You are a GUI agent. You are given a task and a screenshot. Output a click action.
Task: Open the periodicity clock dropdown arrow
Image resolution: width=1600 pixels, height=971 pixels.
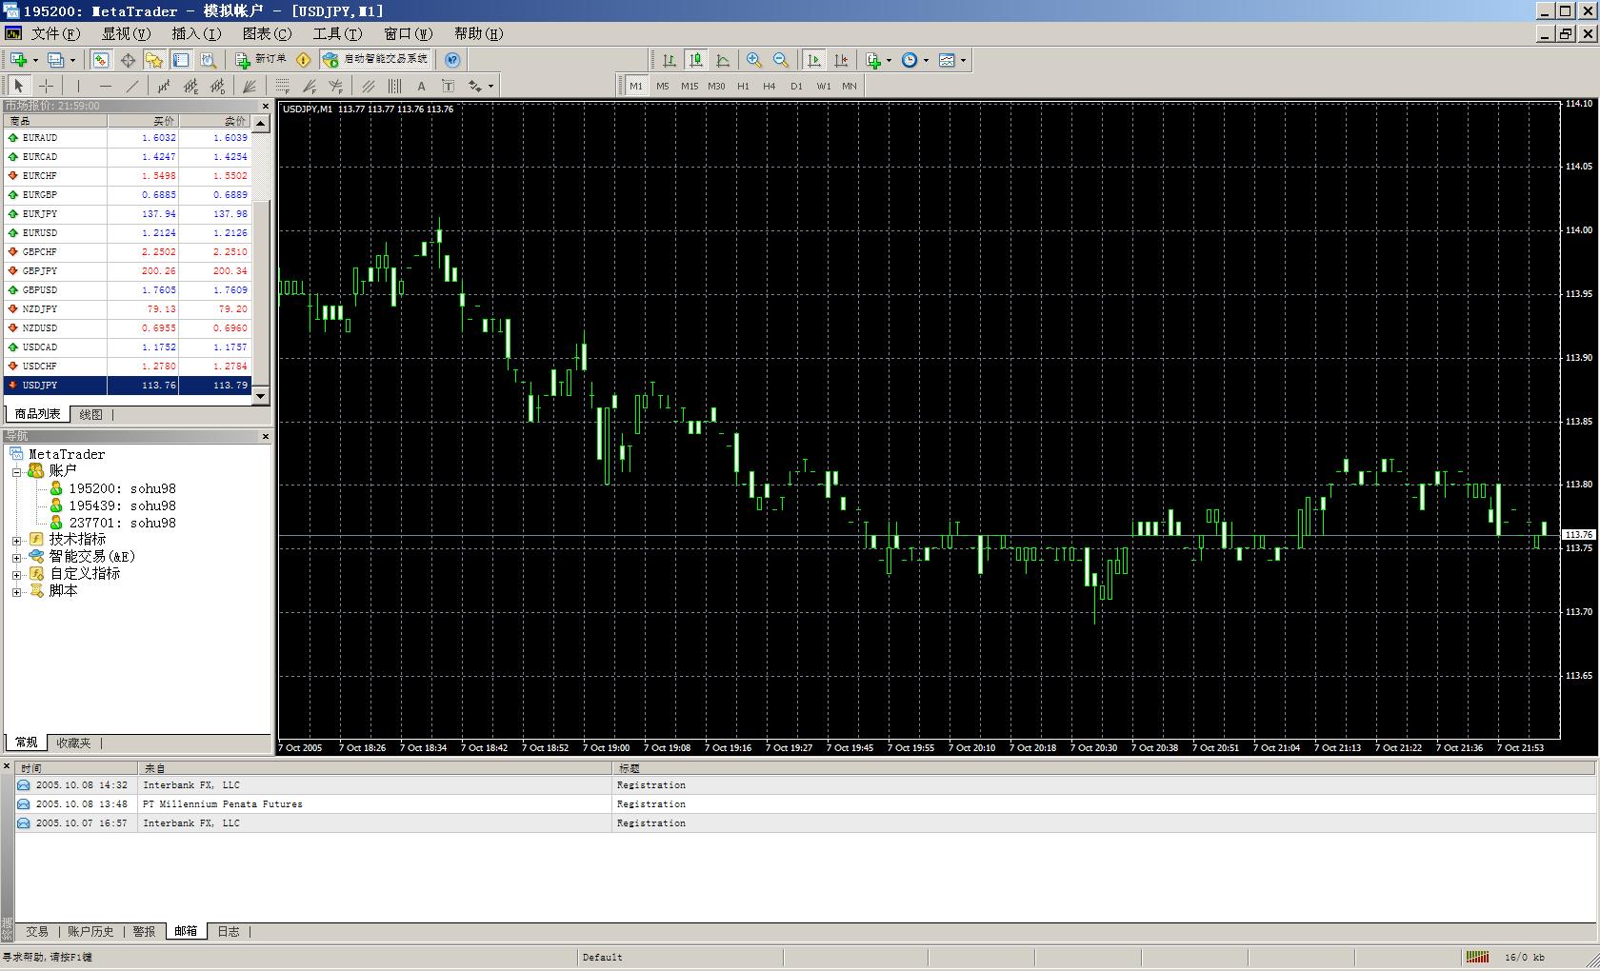tap(926, 61)
